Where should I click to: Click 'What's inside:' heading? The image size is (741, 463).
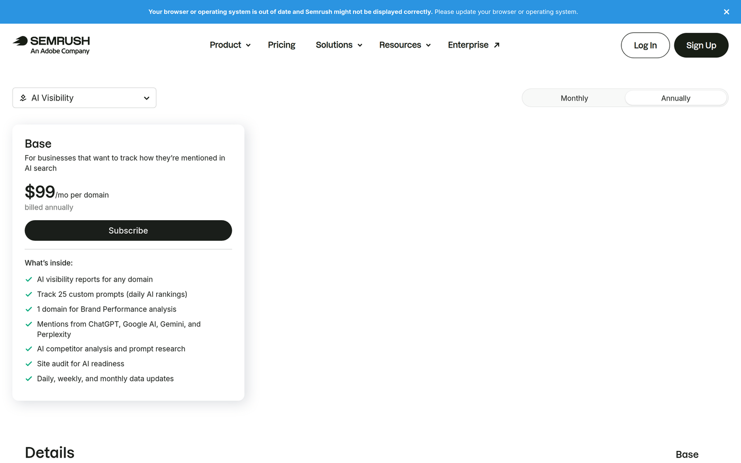[x=49, y=263]
